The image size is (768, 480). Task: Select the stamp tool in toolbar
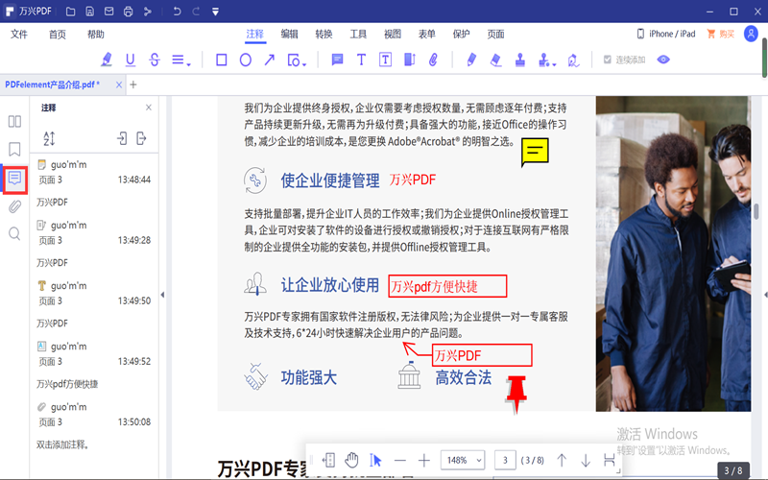click(519, 60)
